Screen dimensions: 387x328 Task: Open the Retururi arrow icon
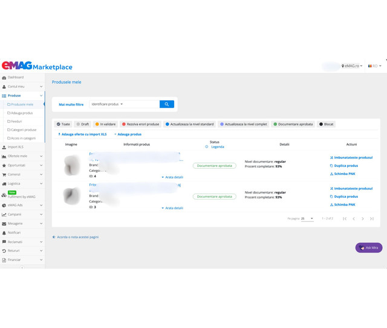[4, 251]
